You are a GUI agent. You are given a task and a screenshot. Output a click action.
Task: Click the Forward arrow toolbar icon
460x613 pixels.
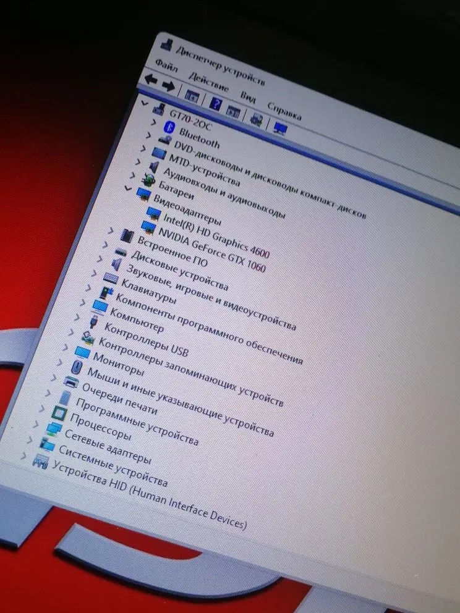point(169,86)
